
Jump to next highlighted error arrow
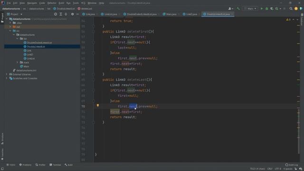[297, 19]
